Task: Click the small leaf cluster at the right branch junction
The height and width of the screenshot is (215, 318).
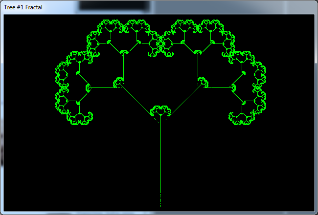Action: 202,82
